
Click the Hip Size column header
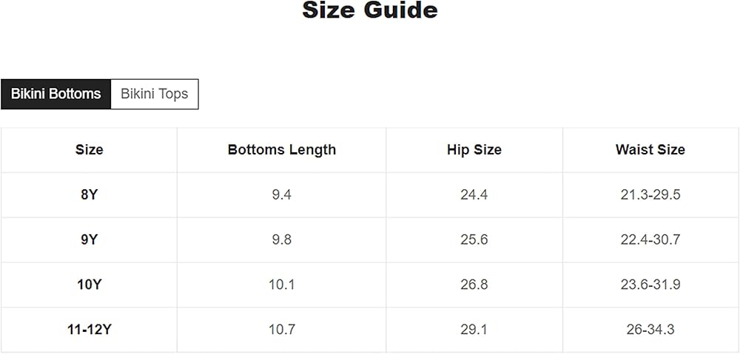coord(474,150)
